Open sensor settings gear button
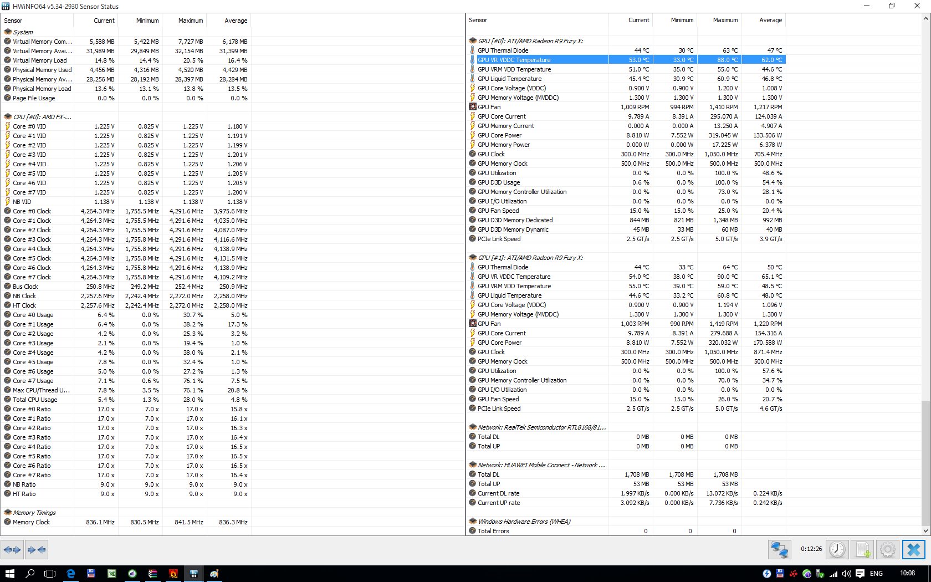Image resolution: width=931 pixels, height=582 pixels. point(888,550)
